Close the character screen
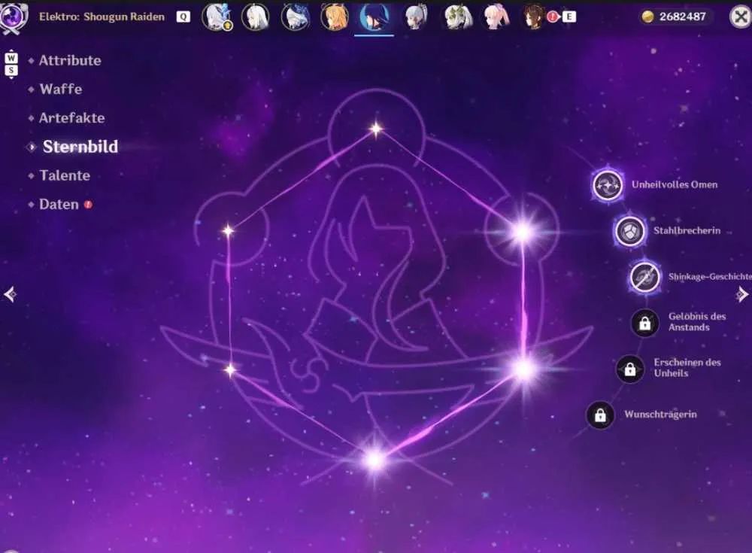 pyautogui.click(x=741, y=17)
